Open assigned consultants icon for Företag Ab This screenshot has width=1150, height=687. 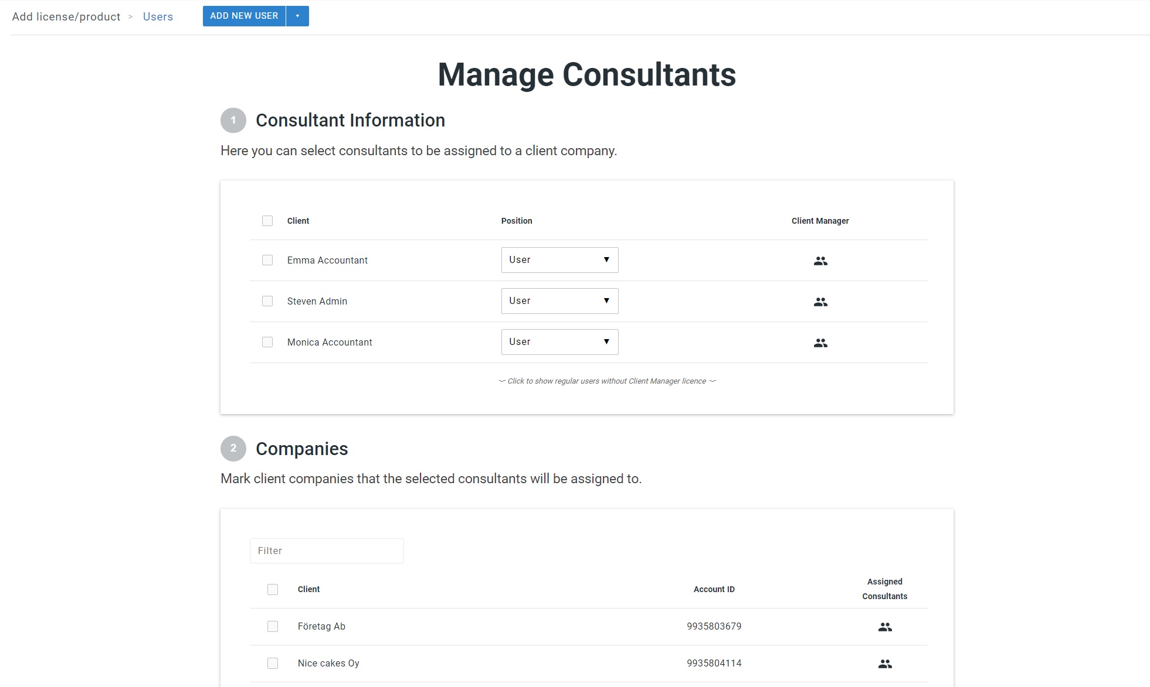[x=885, y=627]
